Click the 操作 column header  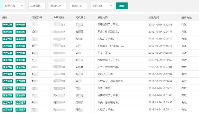[5, 17]
